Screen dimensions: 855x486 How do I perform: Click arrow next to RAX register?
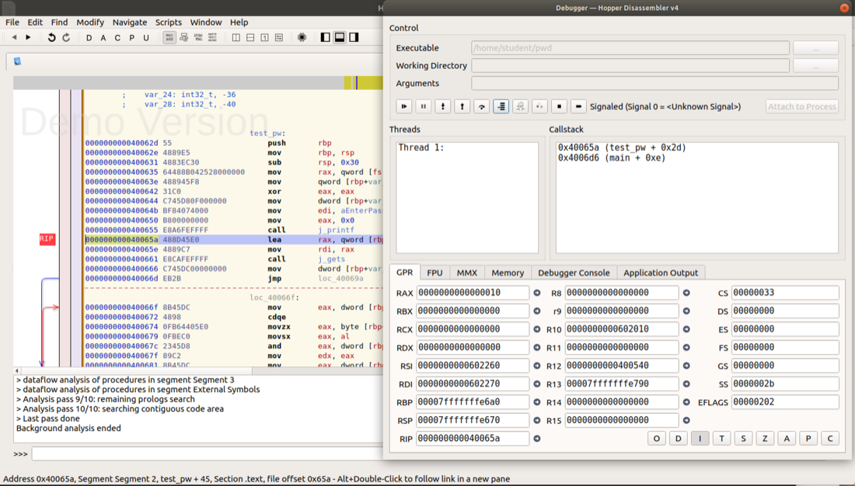[x=536, y=293]
